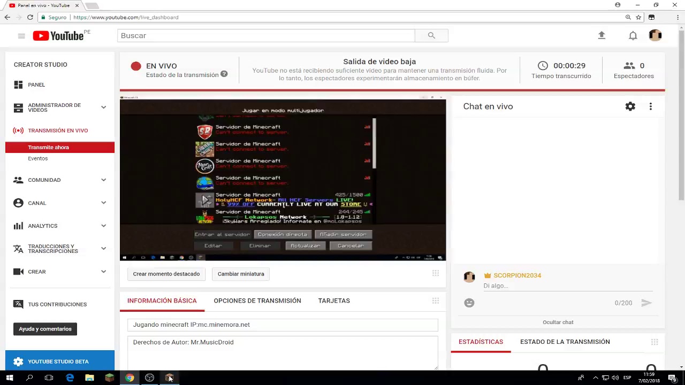The width and height of the screenshot is (685, 385).
Task: Click Crear momento destacado button
Action: pos(166,274)
